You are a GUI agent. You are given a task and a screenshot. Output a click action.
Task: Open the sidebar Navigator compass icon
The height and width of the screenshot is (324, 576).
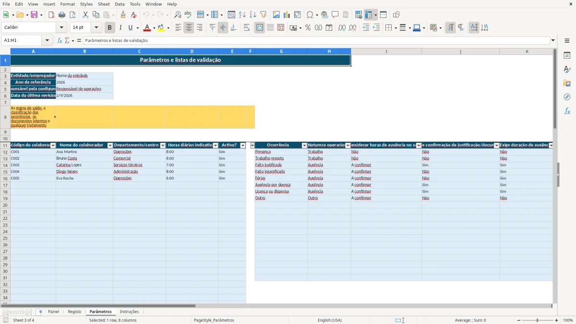click(x=567, y=97)
